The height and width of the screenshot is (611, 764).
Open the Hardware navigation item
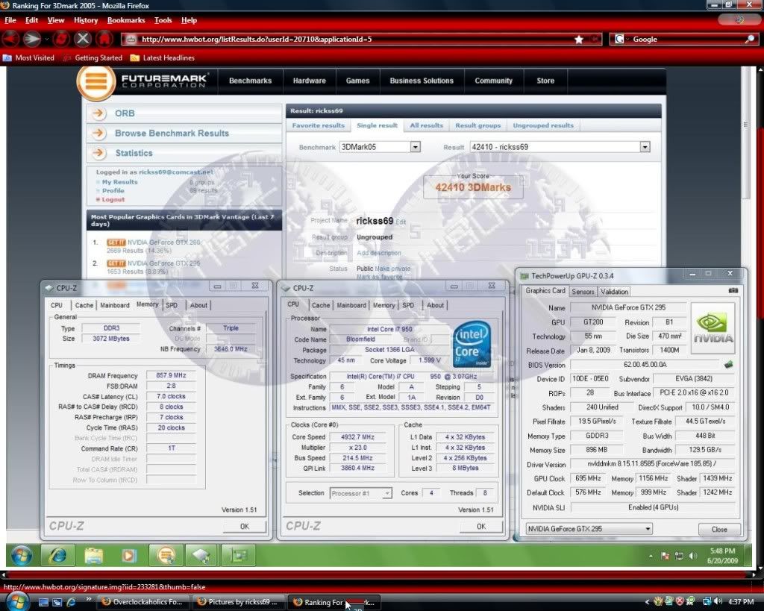tap(310, 81)
